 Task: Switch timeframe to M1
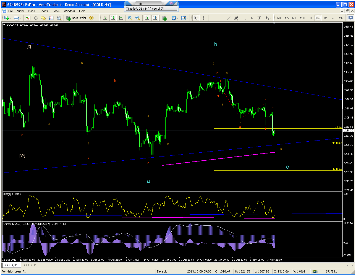pos(279,18)
